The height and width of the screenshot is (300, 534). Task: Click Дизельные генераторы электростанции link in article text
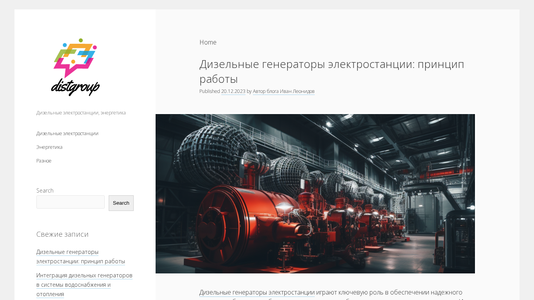pos(257,292)
